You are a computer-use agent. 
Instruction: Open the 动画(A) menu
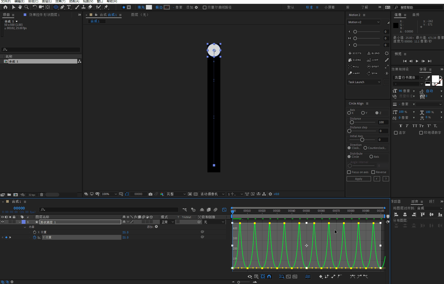74,1
